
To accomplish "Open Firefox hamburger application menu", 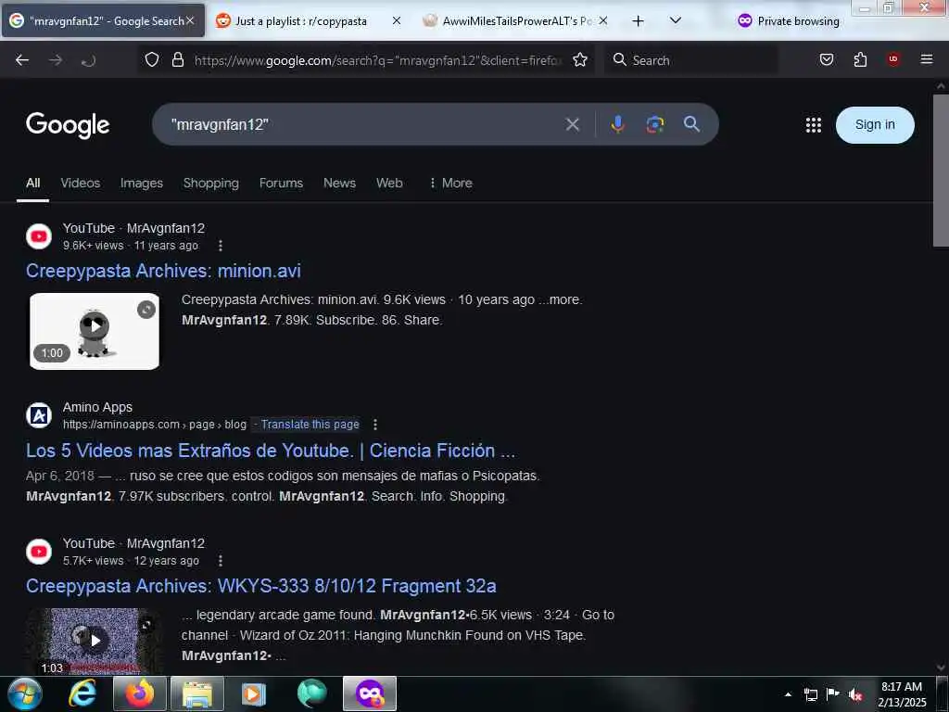I will click(926, 59).
